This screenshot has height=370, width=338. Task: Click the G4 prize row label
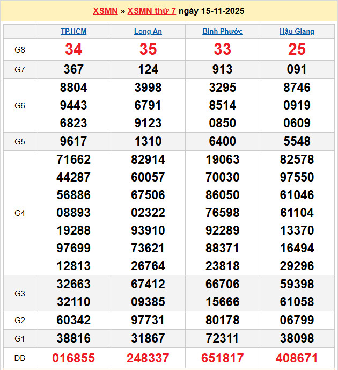click(x=20, y=213)
